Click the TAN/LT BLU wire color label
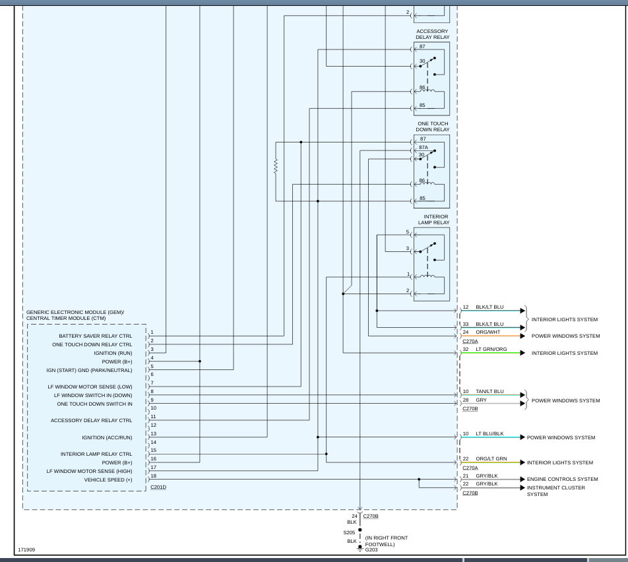 [x=489, y=391]
